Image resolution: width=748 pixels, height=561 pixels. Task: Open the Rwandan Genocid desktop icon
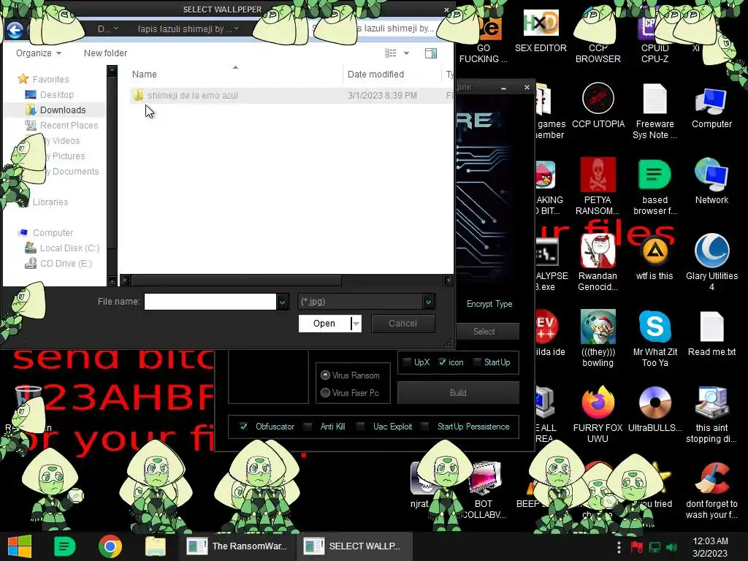(598, 262)
